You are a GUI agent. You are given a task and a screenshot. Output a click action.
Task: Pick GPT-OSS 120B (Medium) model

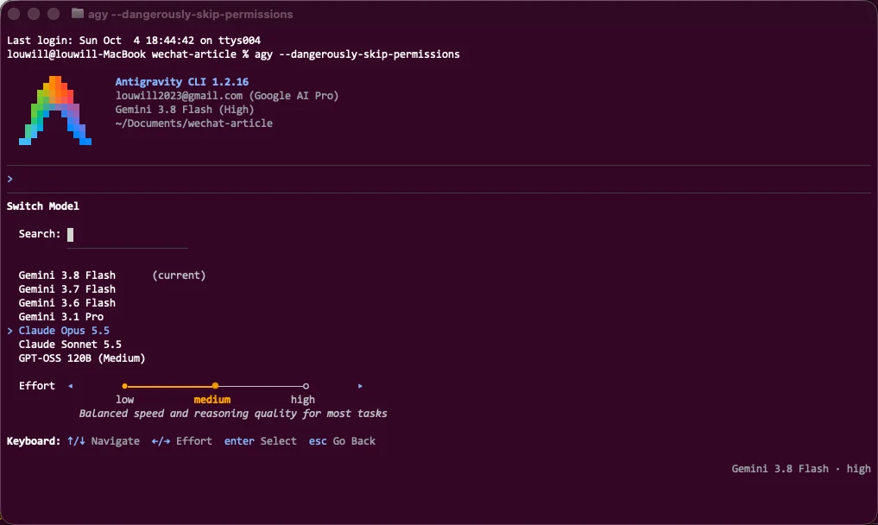point(82,358)
